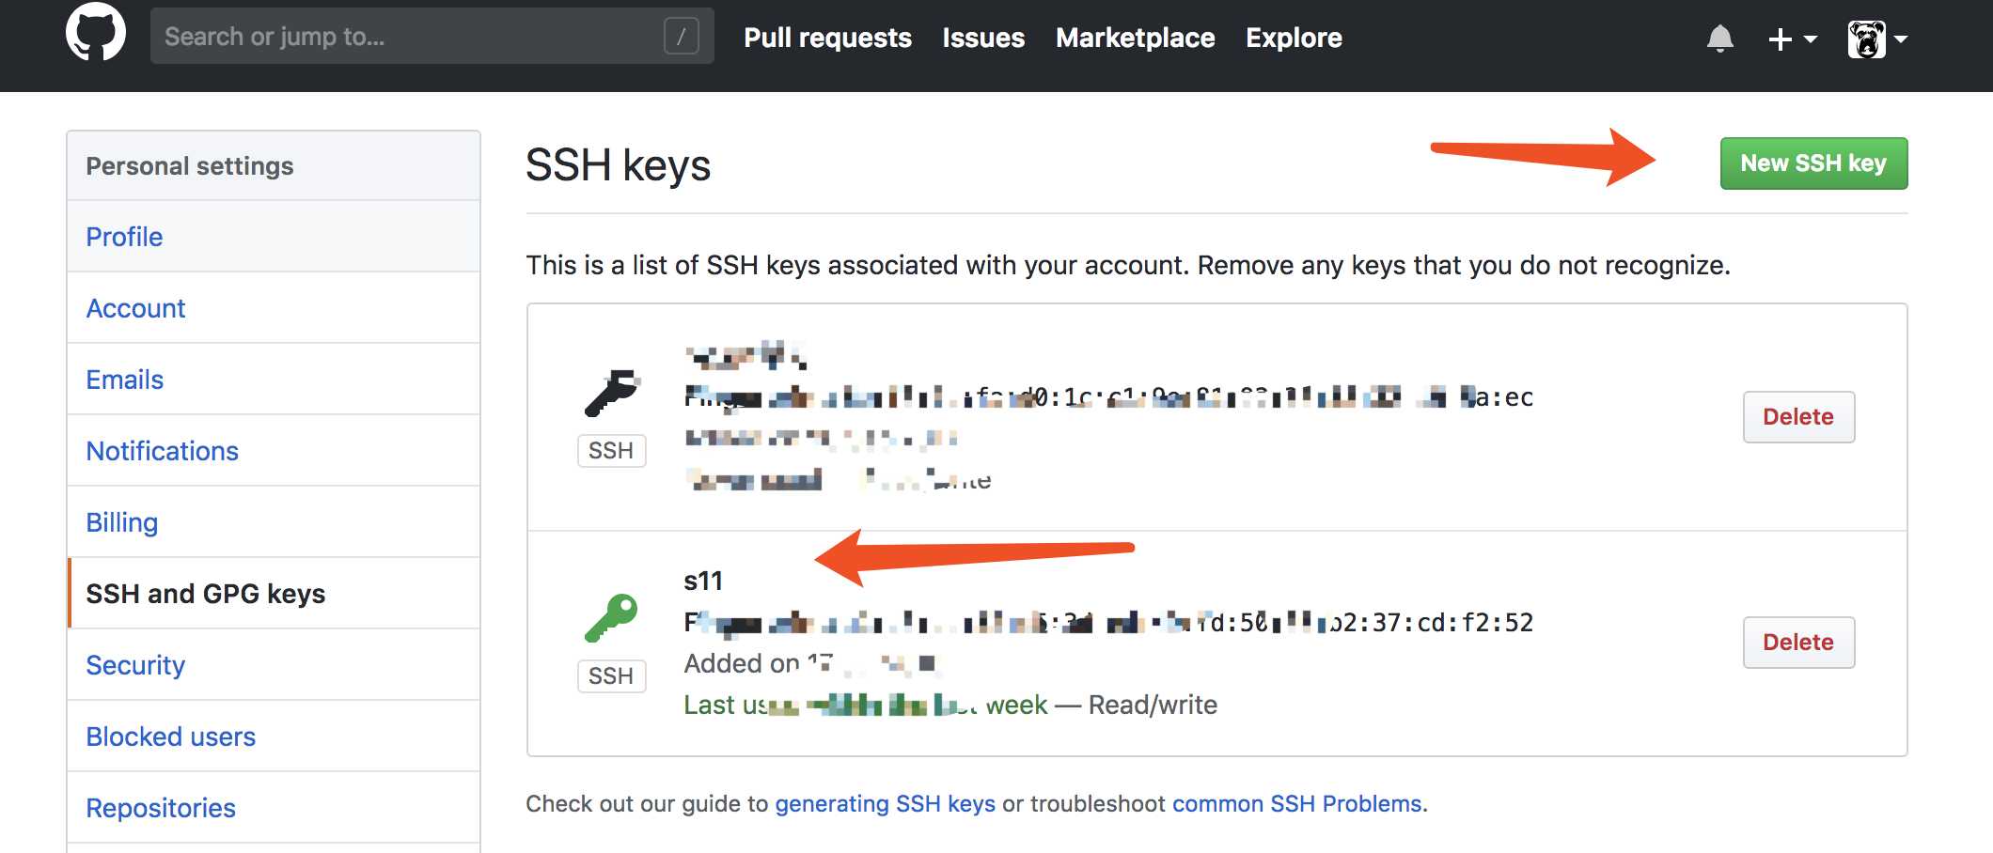This screenshot has height=853, width=1993.
Task: Open Issues from the navigation bar
Action: [983, 38]
